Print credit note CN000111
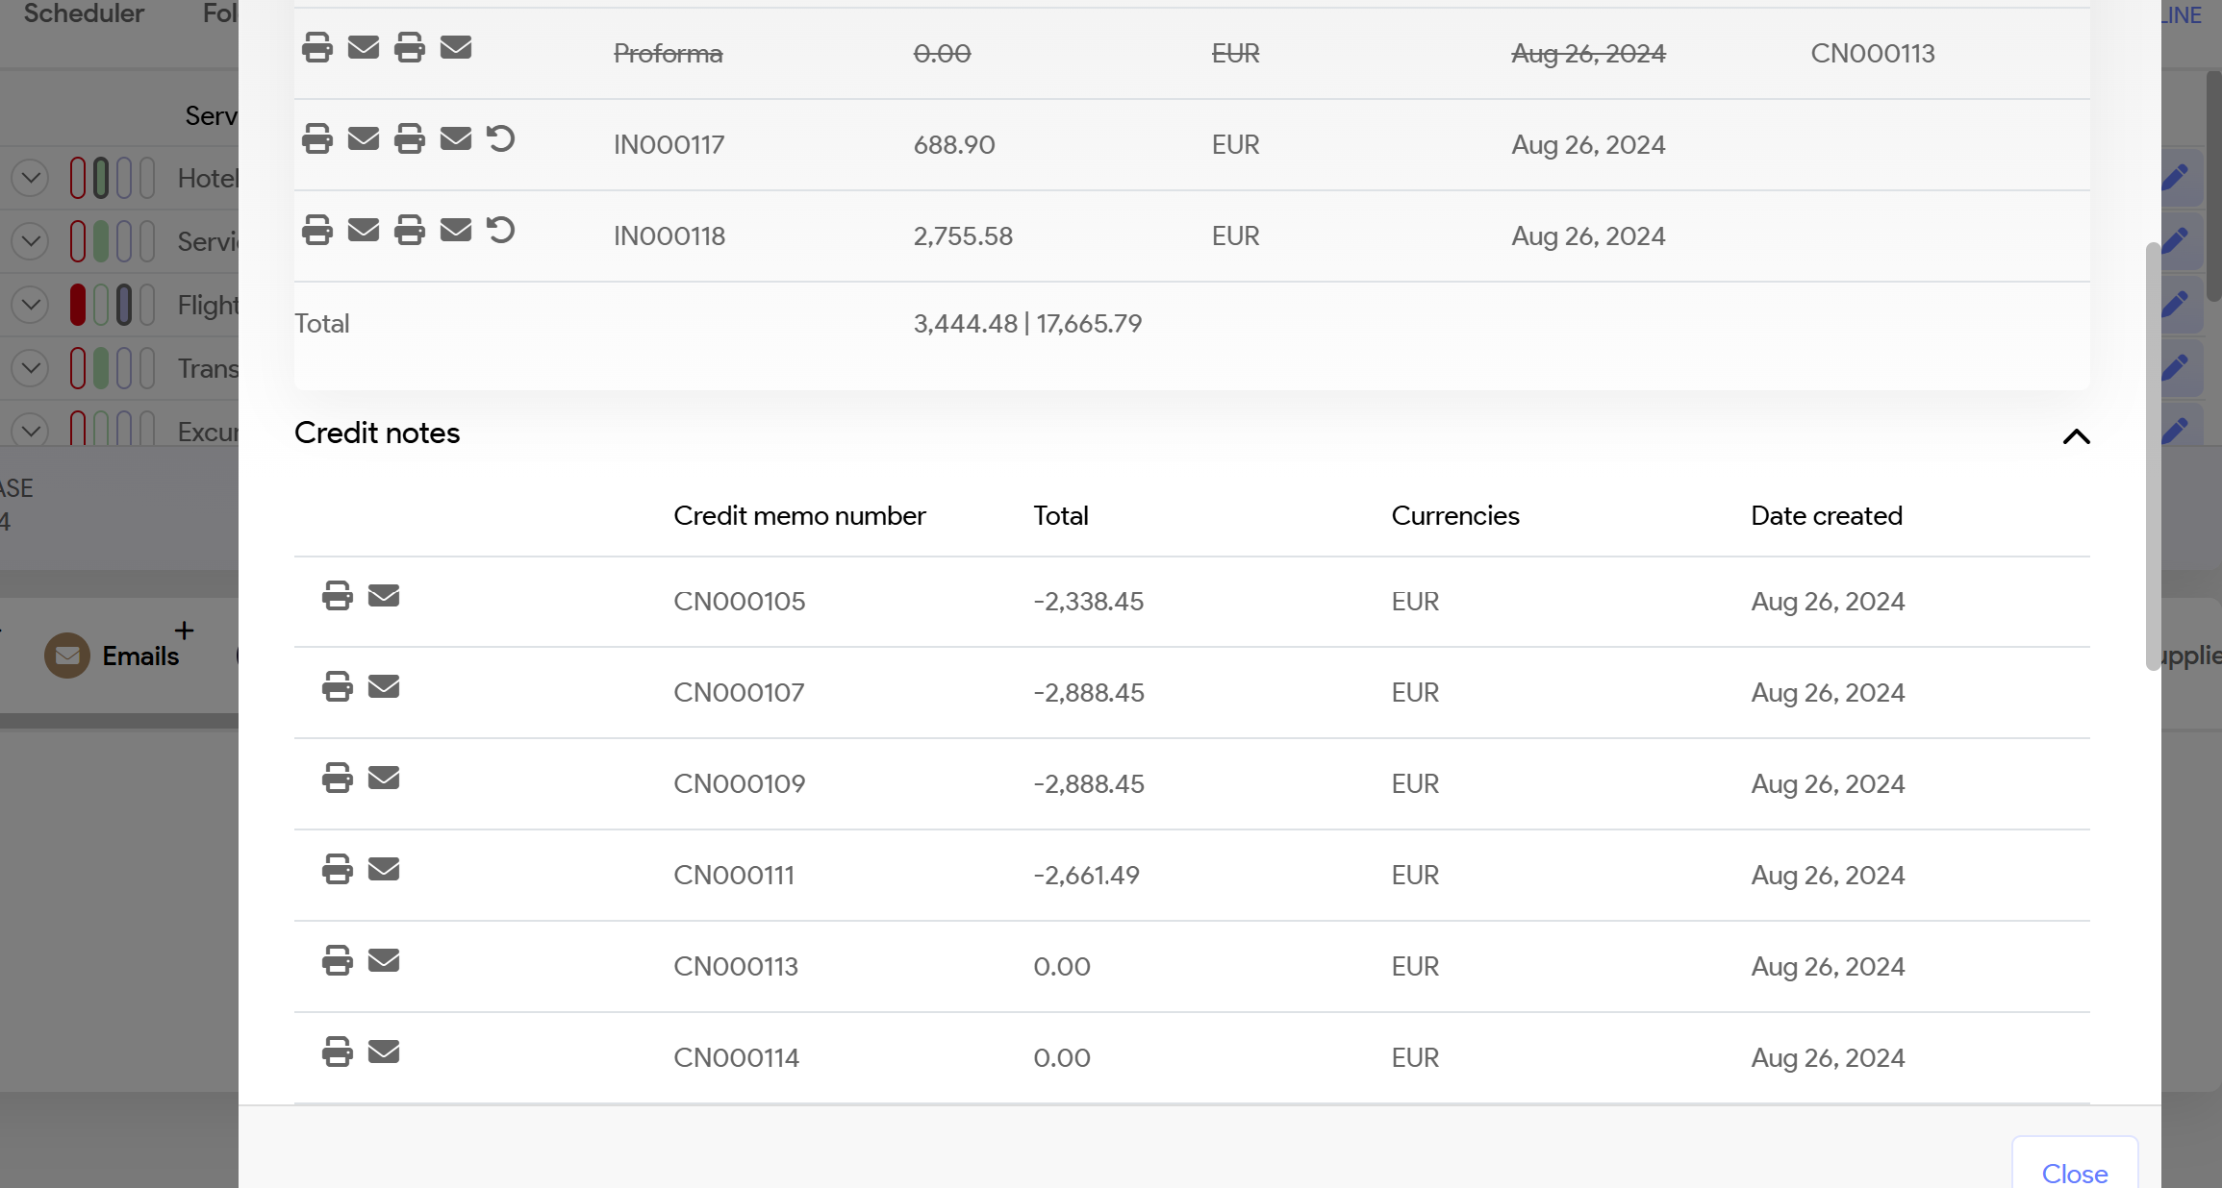 click(337, 870)
